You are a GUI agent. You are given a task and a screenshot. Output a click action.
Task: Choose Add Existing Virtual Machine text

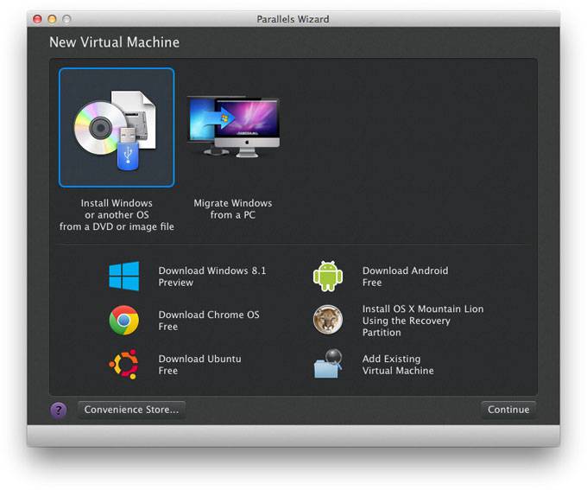point(398,365)
